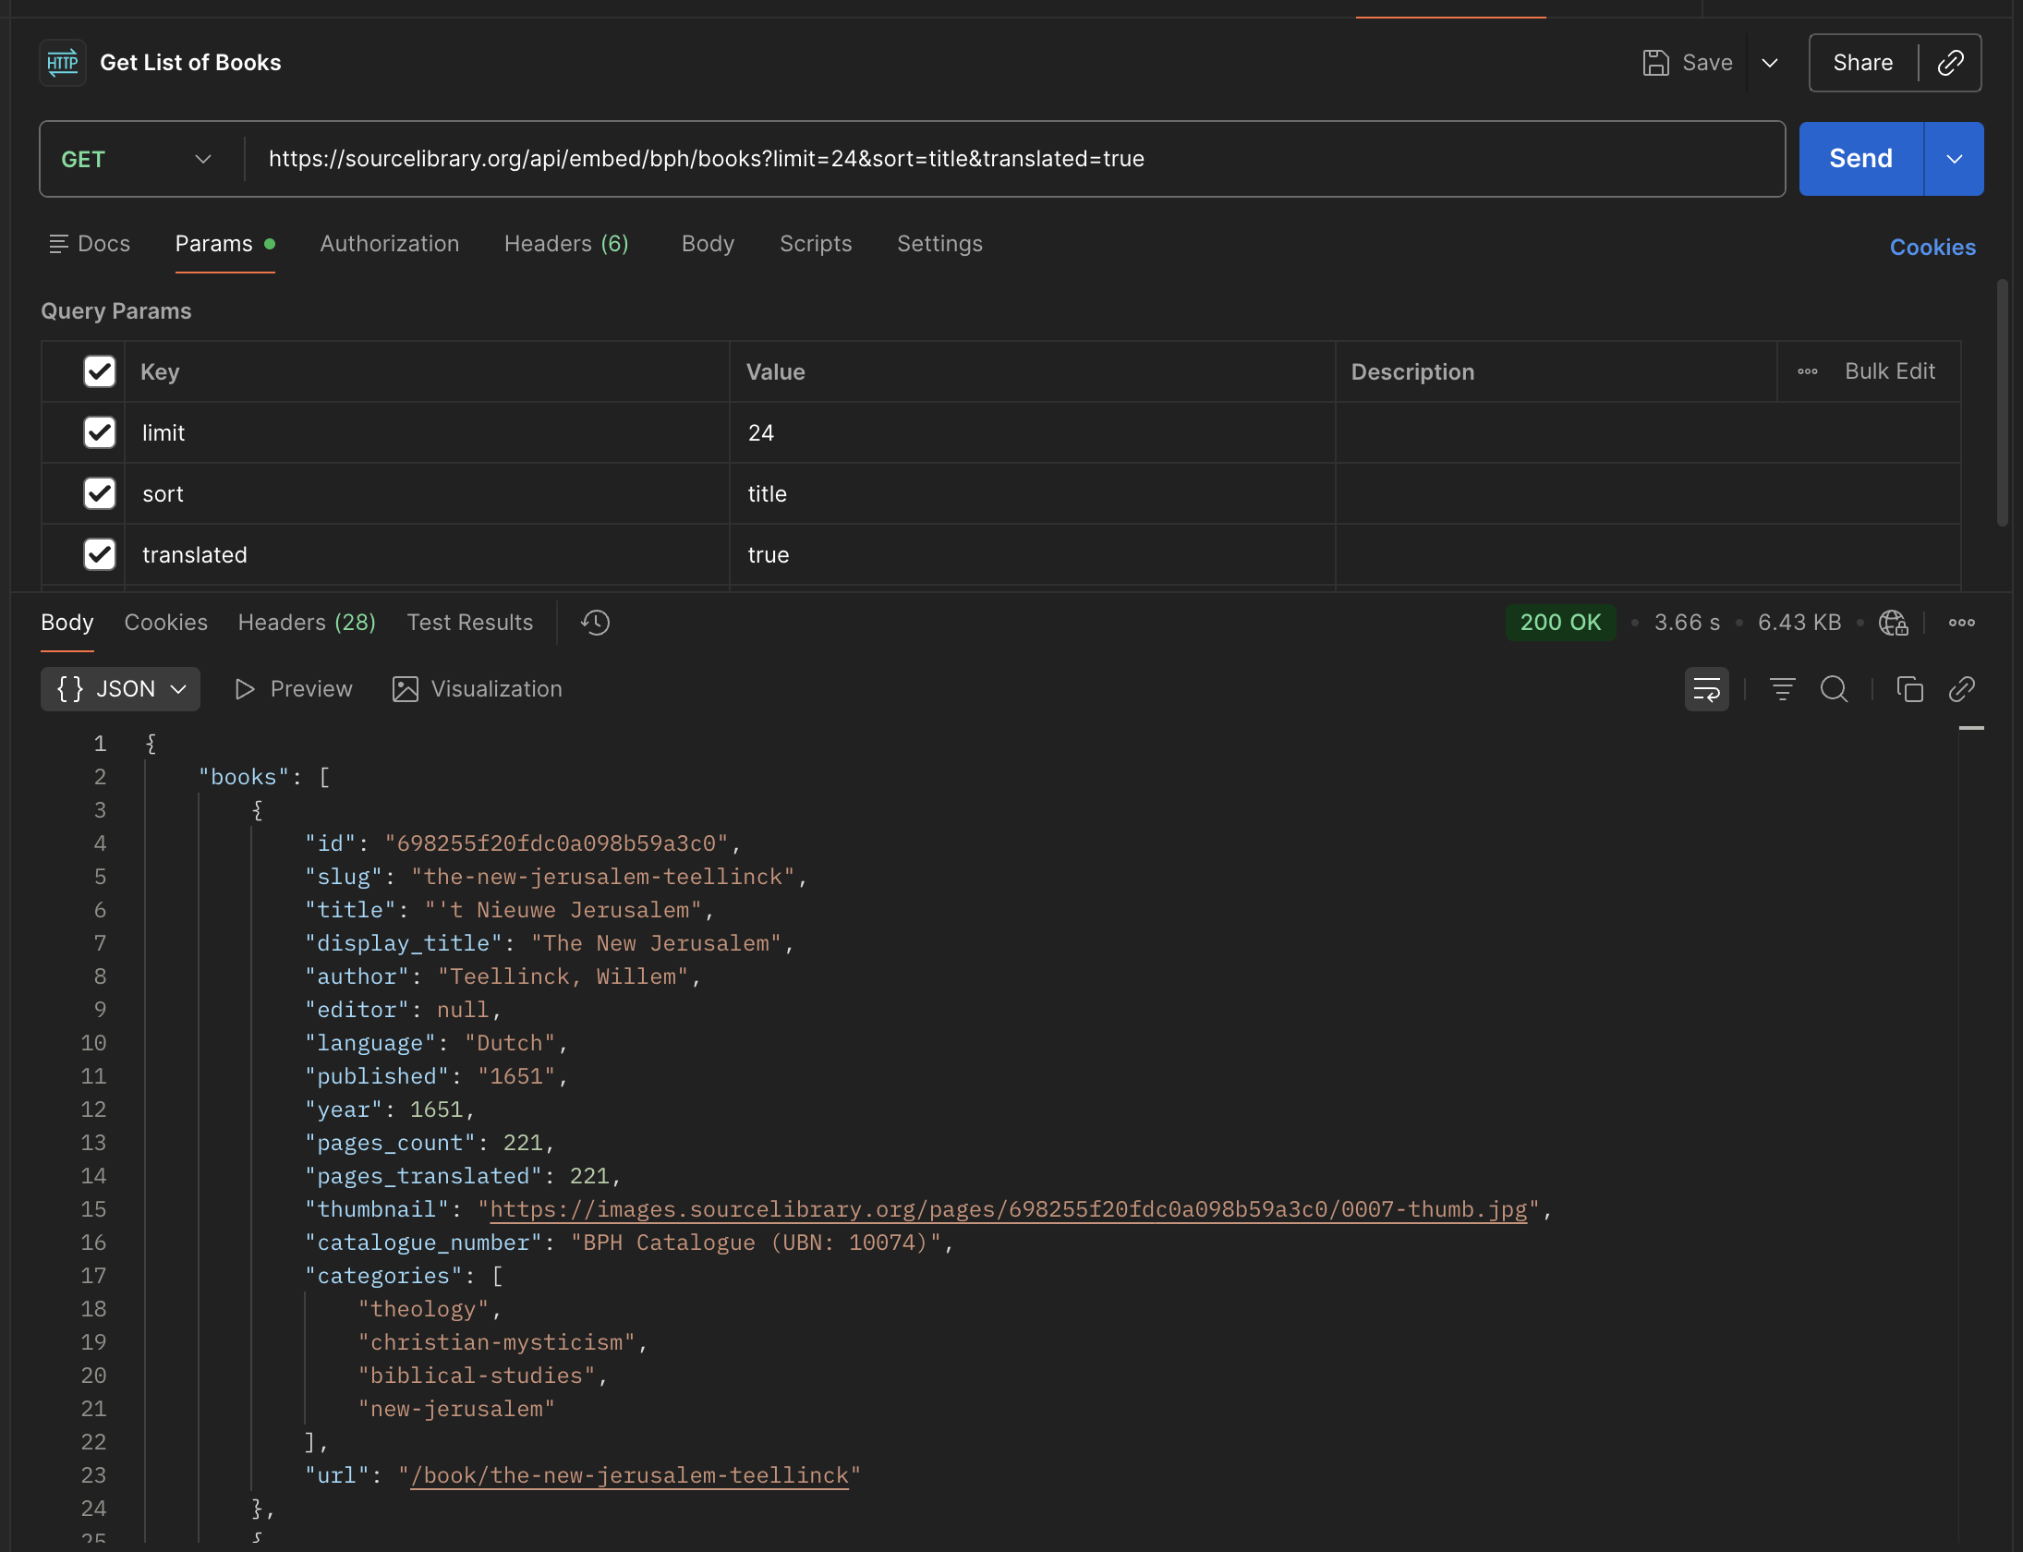Open the Docs panel icon
The width and height of the screenshot is (2023, 1552).
pos(58,244)
